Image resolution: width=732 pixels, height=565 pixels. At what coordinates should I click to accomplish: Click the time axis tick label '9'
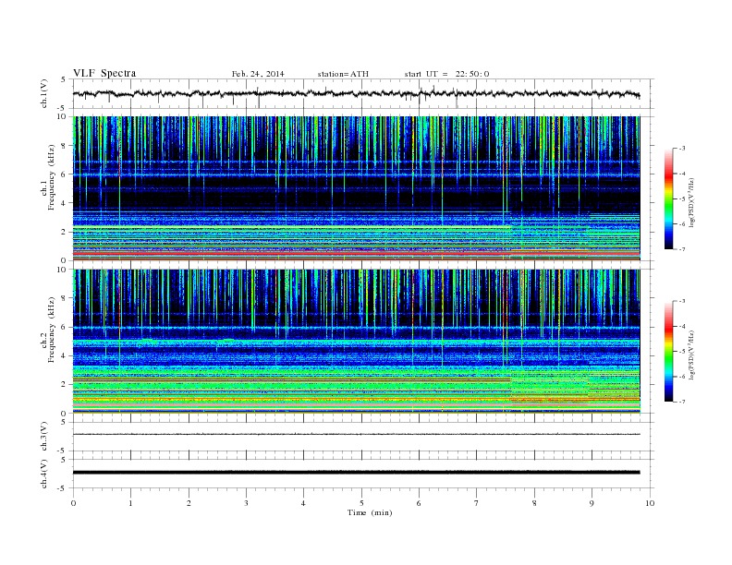point(592,503)
